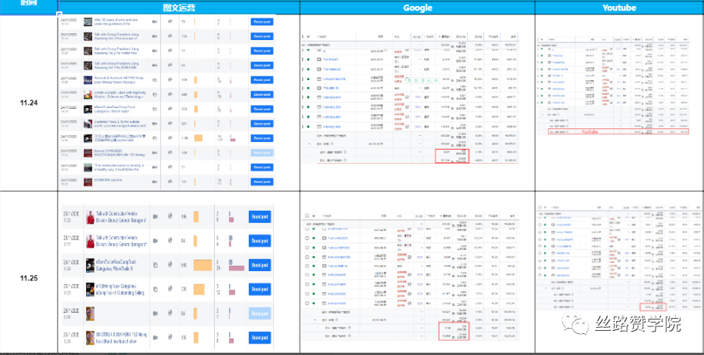Click globe icon of '150 Mining truck Brand new launch' post
704x355 pixels.
point(170,338)
